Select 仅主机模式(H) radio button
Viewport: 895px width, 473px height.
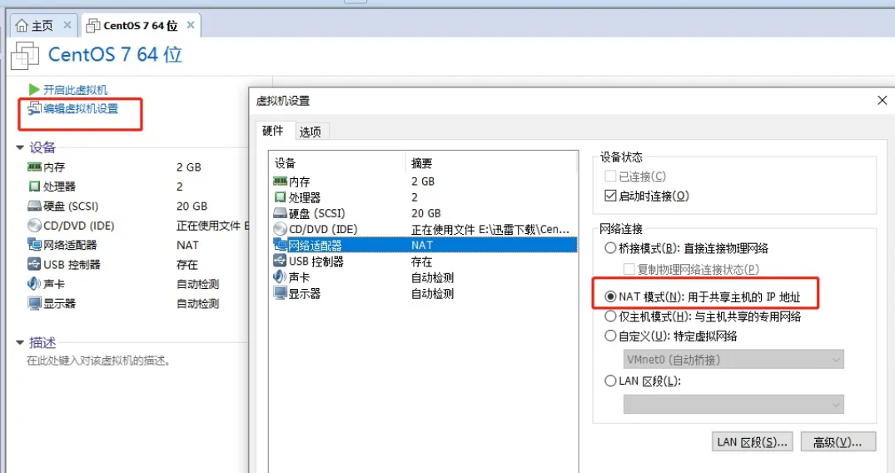click(610, 316)
